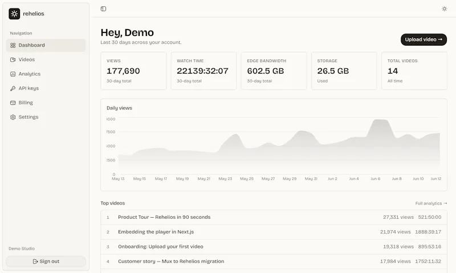This screenshot has width=456, height=273.
Task: Click the 895:53:16 watch time
Action: 430,247
